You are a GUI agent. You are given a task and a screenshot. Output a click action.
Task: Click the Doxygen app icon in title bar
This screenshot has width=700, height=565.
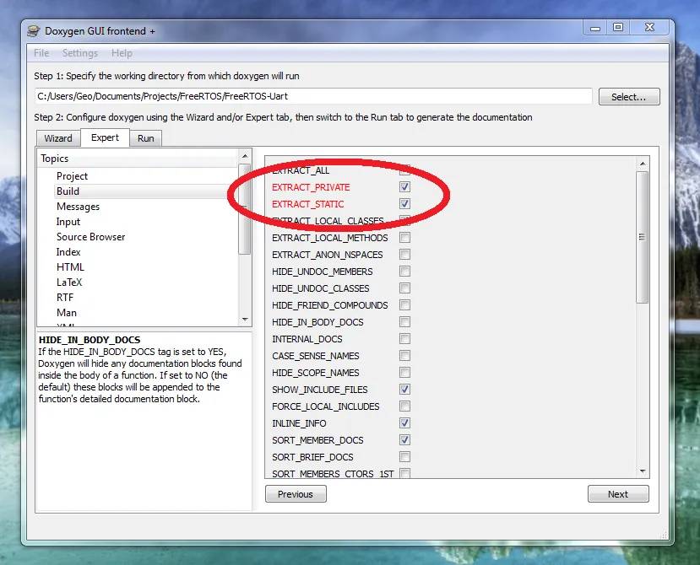pos(33,31)
